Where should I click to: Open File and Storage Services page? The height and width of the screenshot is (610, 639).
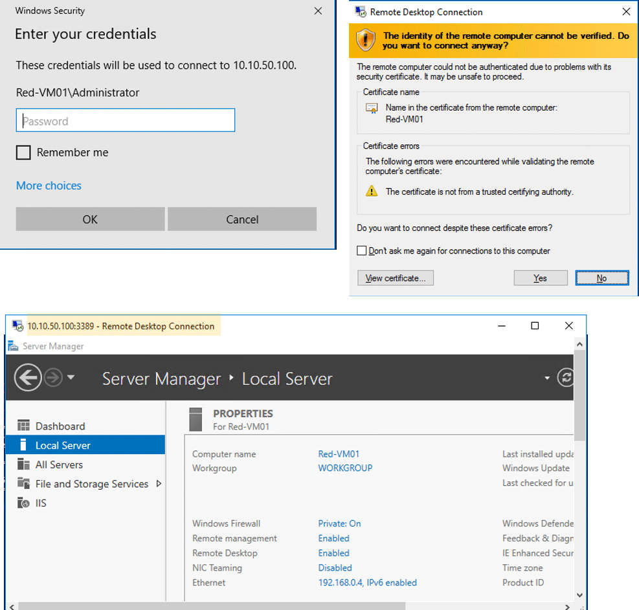(85, 483)
